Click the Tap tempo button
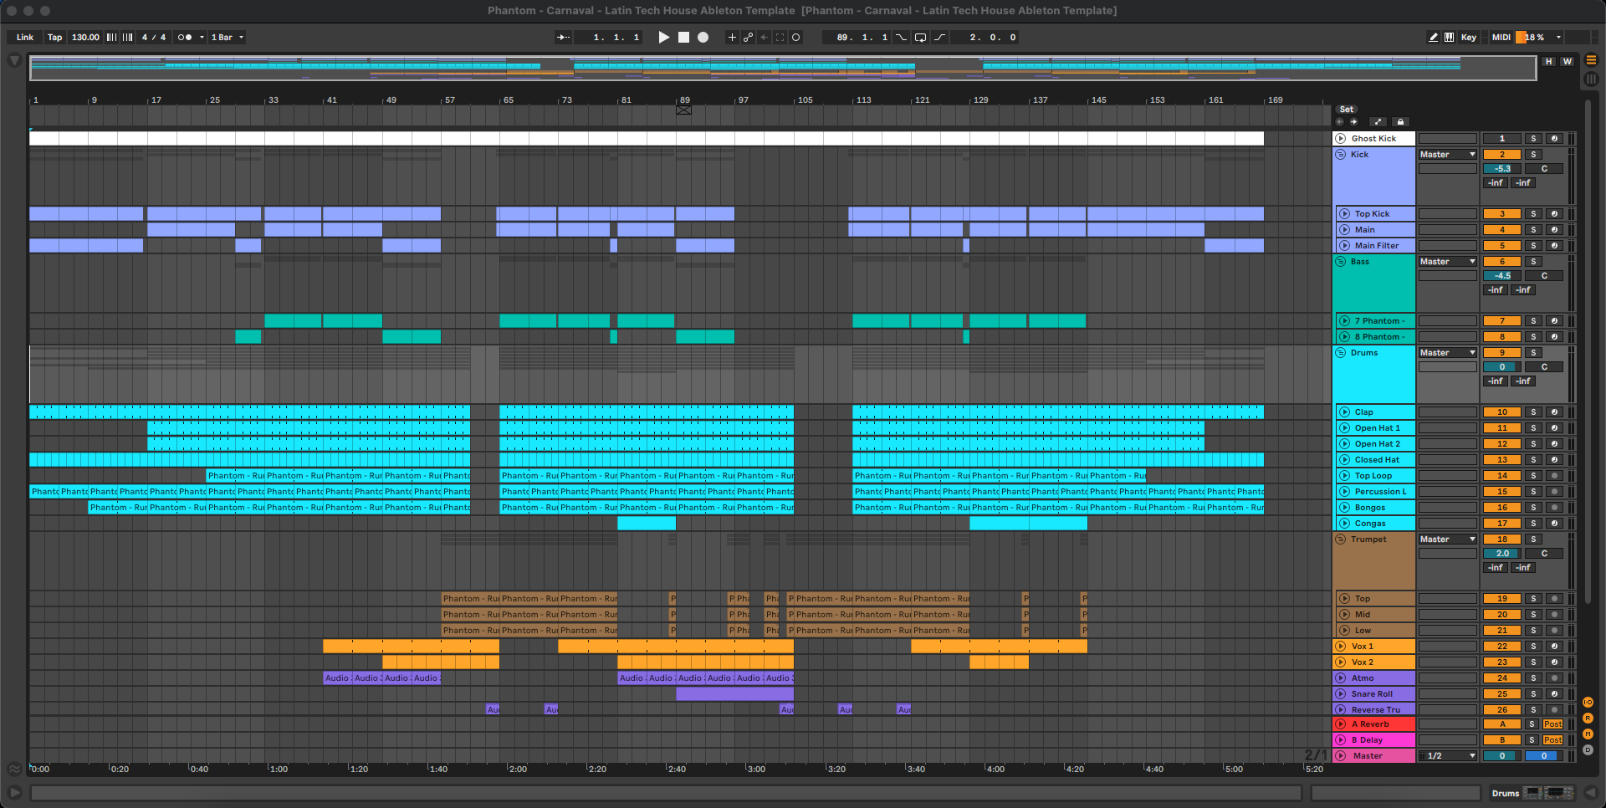The width and height of the screenshot is (1606, 808). point(54,38)
